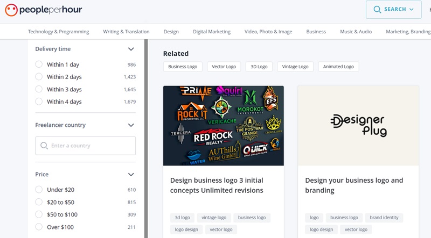Image resolution: width=431 pixels, height=238 pixels.
Task: Click 'business logo' tag on first card
Action: (252, 218)
